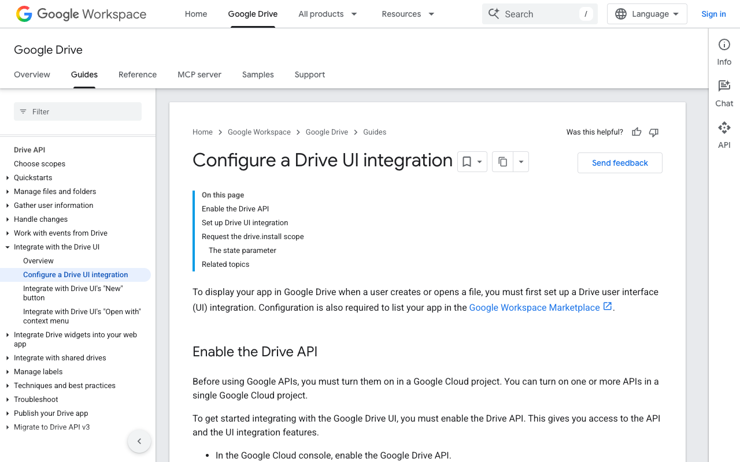Click the Google Drive product heading
Screen dimensions: 740x462
(48, 50)
